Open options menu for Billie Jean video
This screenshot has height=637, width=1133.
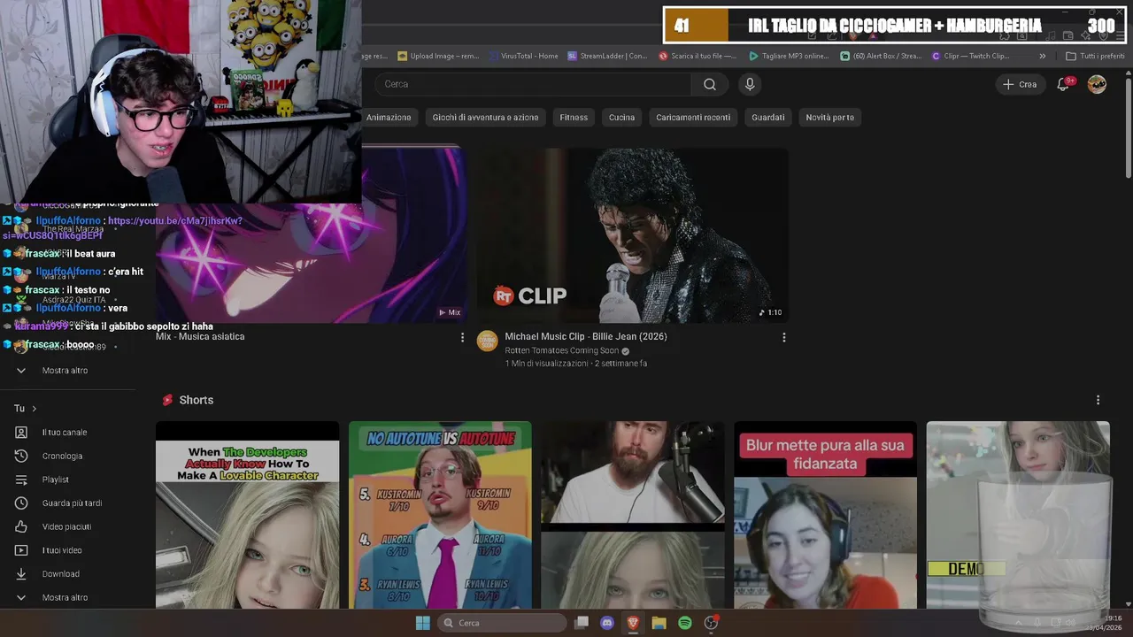(x=783, y=337)
